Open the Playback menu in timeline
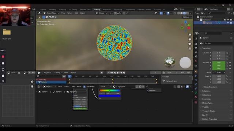The width and height of the screenshot is (234, 131). coord(48,73)
